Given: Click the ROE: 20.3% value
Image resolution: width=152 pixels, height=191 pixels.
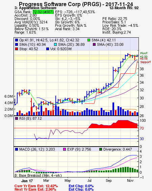Looking at the screenshot, I should click(x=112, y=29).
